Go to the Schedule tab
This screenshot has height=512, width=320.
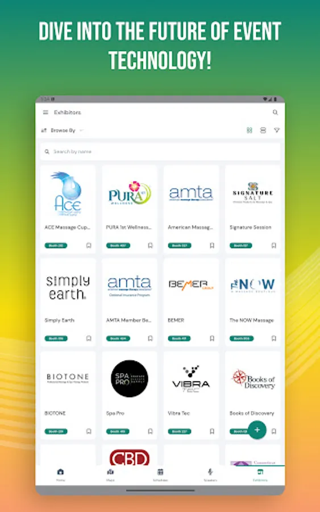tap(160, 475)
